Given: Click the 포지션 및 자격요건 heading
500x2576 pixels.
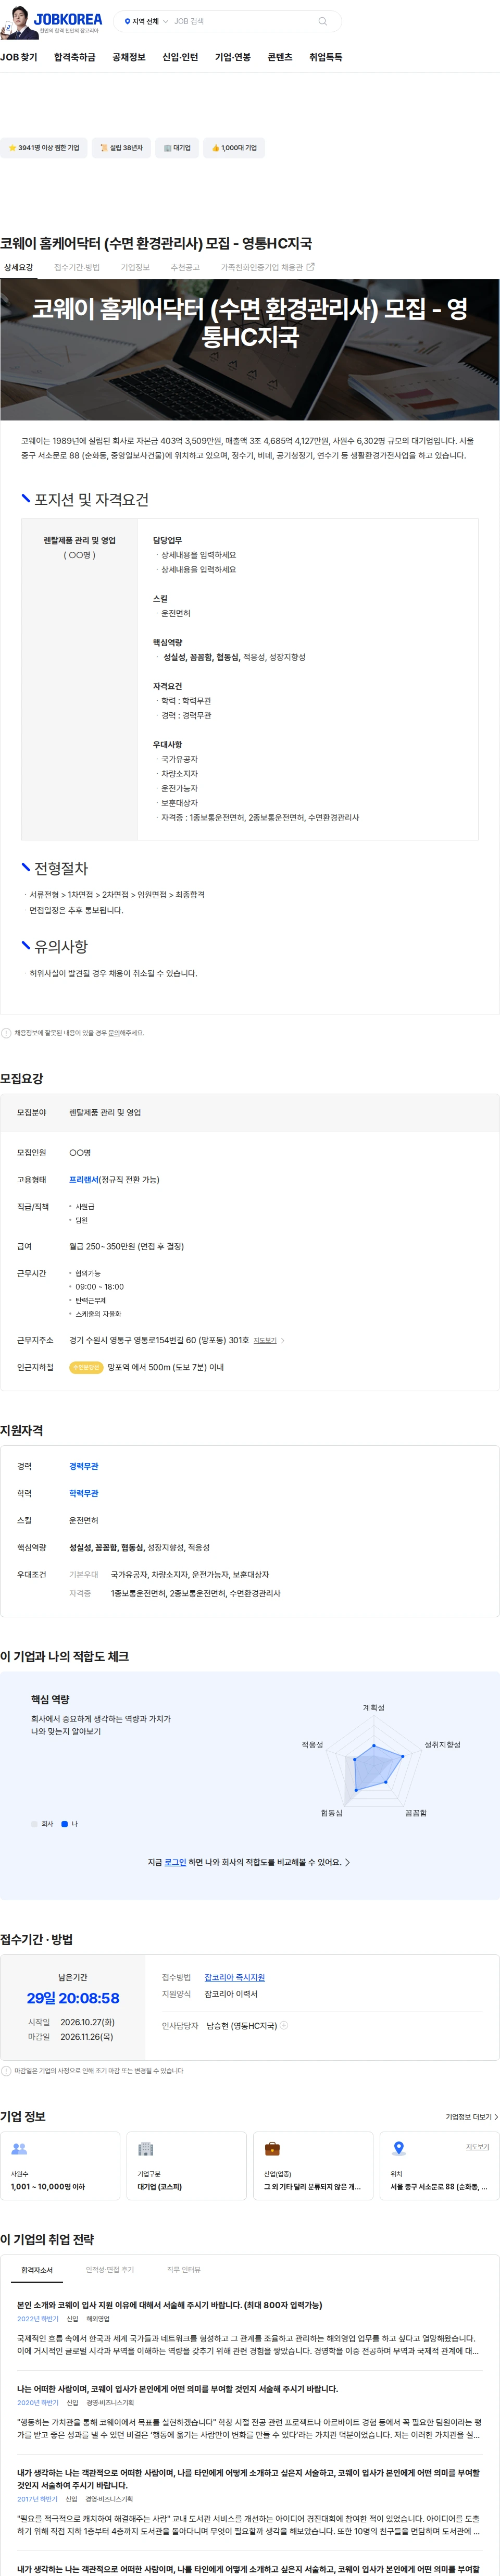Looking at the screenshot, I should click(x=91, y=499).
